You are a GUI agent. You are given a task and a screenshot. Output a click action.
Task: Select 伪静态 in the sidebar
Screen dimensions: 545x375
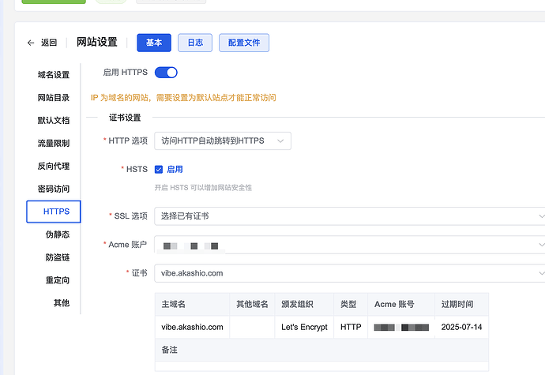pos(57,234)
